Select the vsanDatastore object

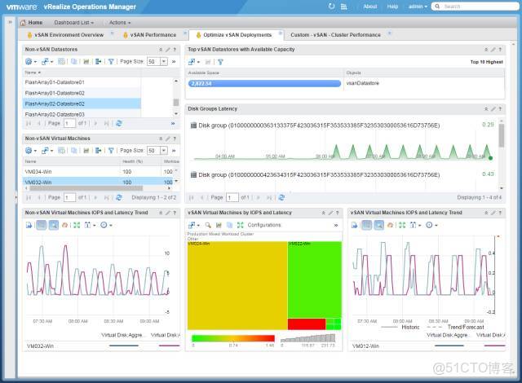pos(362,83)
